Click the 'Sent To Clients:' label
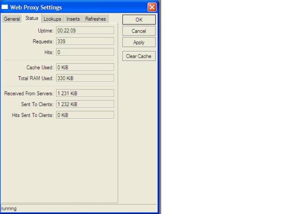Viewport: 289px width, 214px height. pyautogui.click(x=37, y=104)
